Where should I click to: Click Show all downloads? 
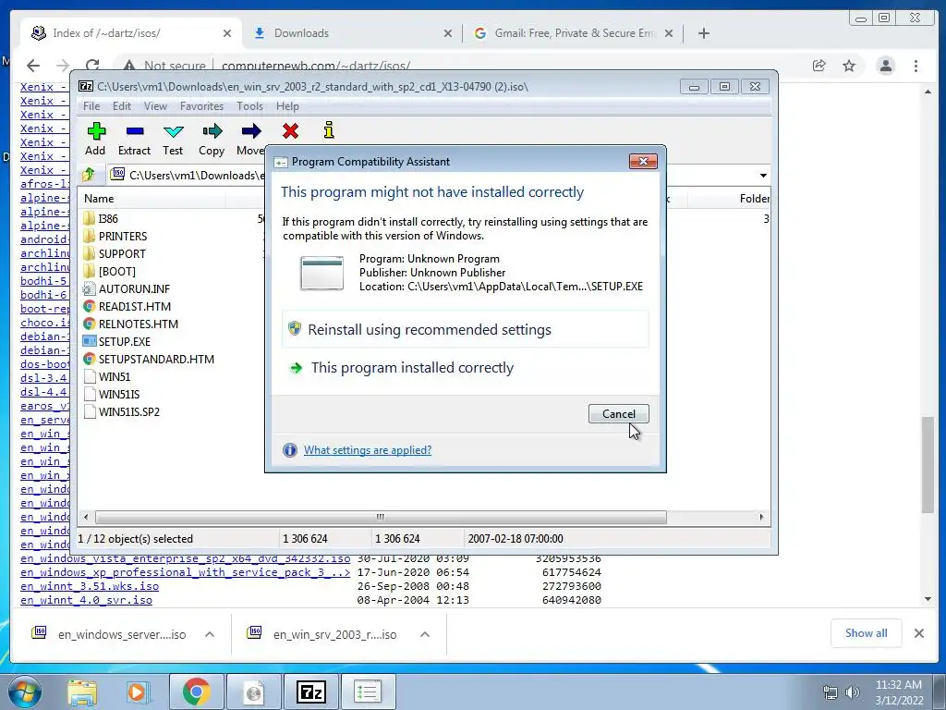click(x=866, y=633)
